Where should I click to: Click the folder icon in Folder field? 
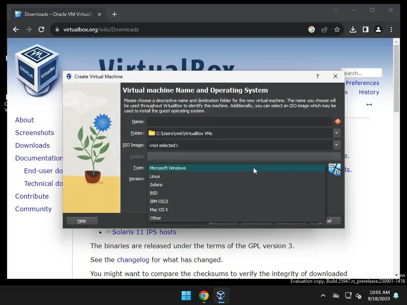[x=151, y=133]
